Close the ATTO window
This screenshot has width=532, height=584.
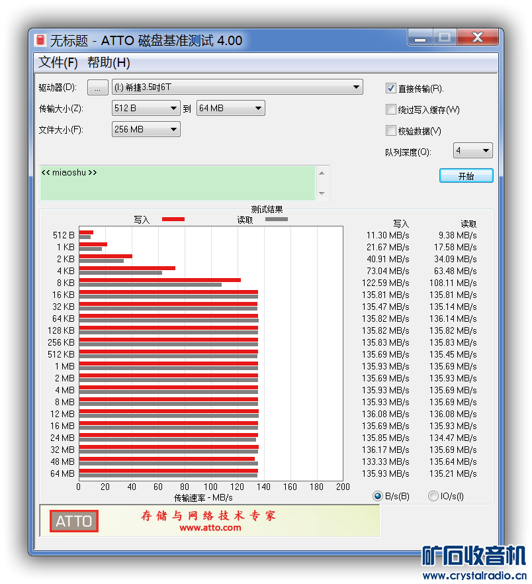(478, 38)
